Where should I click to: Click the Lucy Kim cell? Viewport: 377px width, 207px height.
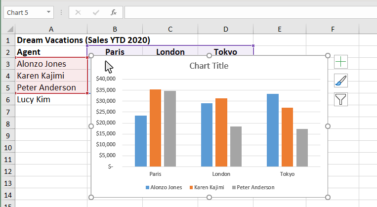pos(51,99)
